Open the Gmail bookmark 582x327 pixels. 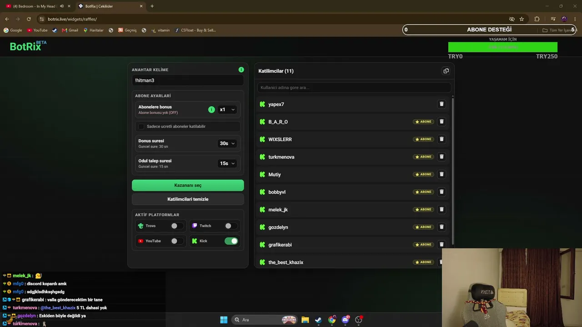(70, 30)
